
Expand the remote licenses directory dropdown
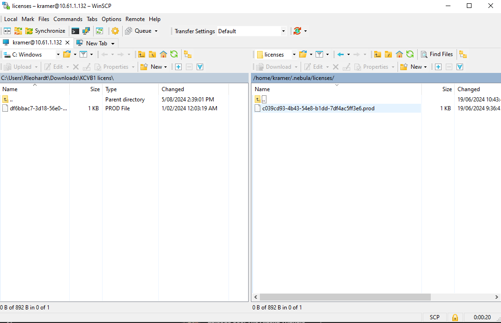[x=294, y=54]
